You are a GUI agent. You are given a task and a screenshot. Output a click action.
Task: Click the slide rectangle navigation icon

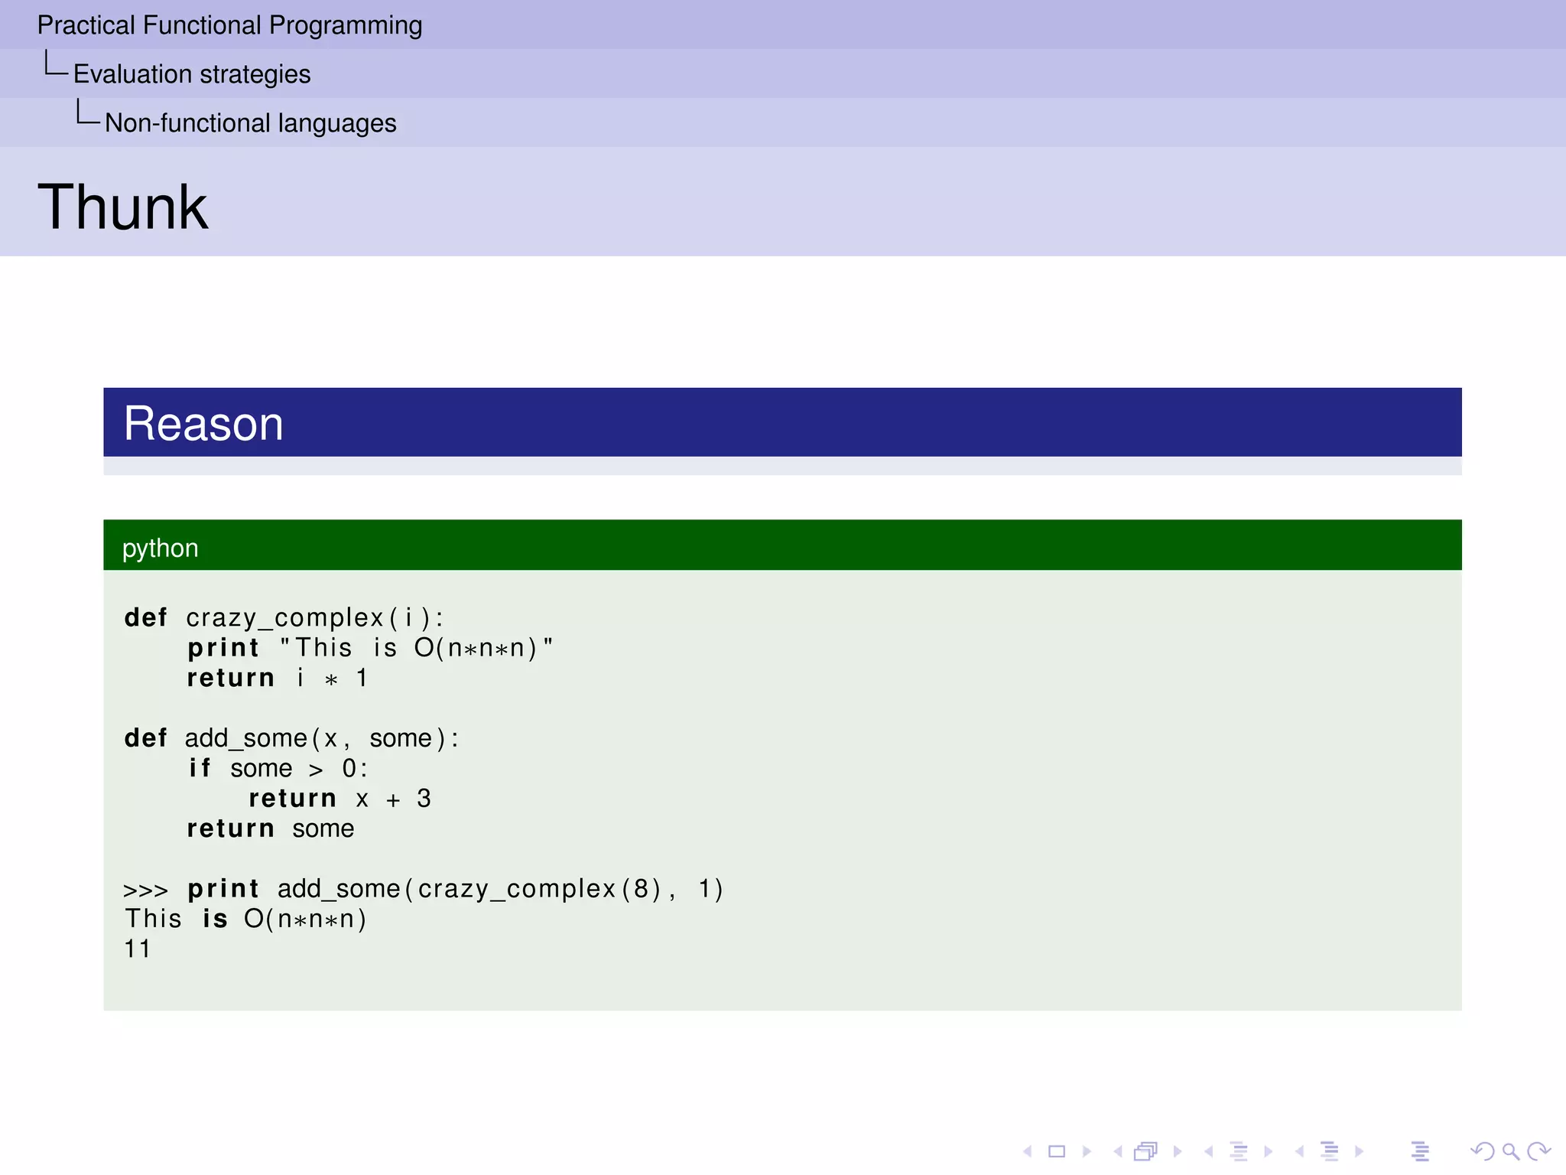tap(1057, 1151)
